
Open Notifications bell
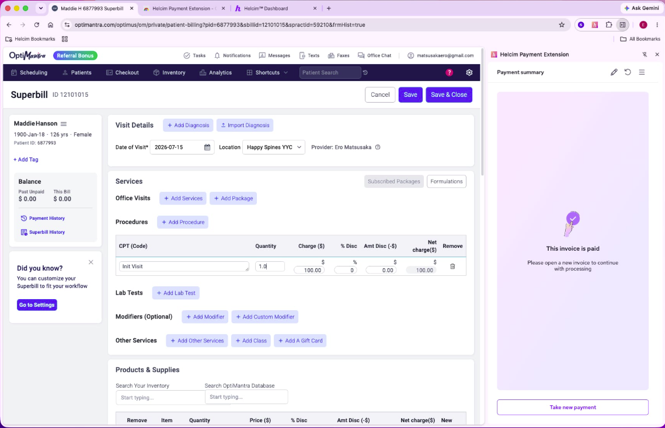click(232, 55)
